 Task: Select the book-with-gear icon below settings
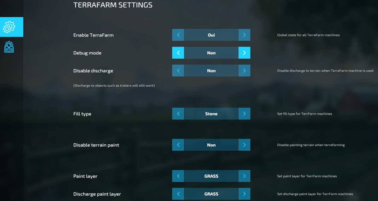pyautogui.click(x=9, y=47)
